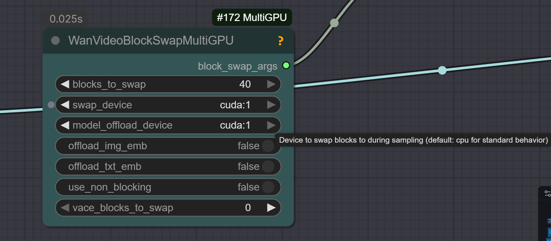551x241 pixels.
Task: Increase blocks_to_swap with the right arrow
Action: [x=271, y=84]
